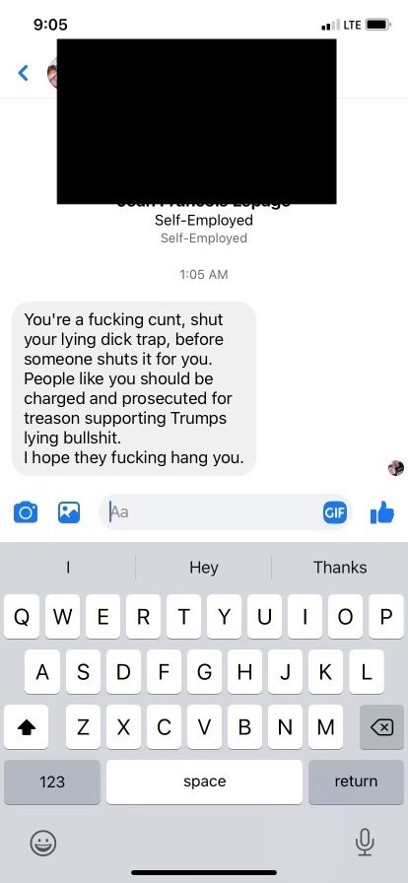Open the emoji keyboard
The height and width of the screenshot is (883, 408).
coord(43,843)
